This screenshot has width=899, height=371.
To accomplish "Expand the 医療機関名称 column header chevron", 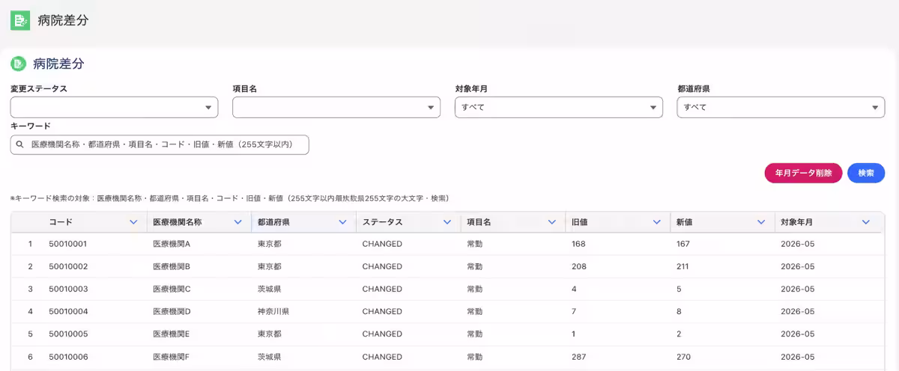I will pos(237,222).
